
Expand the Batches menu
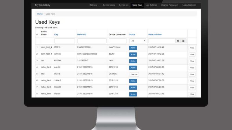[94, 5]
